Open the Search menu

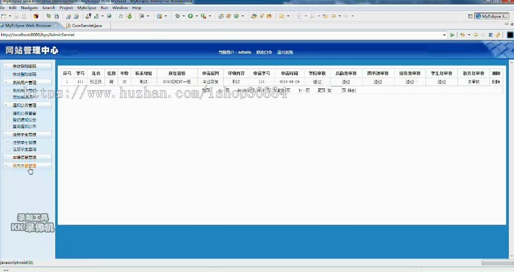[49, 7]
